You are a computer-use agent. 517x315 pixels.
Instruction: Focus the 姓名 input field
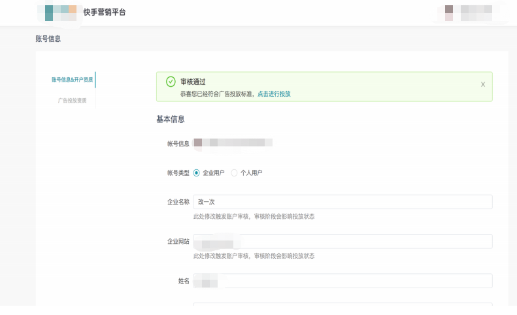[x=343, y=281]
